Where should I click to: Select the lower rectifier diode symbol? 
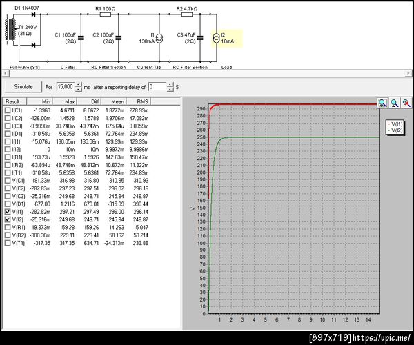(x=34, y=45)
